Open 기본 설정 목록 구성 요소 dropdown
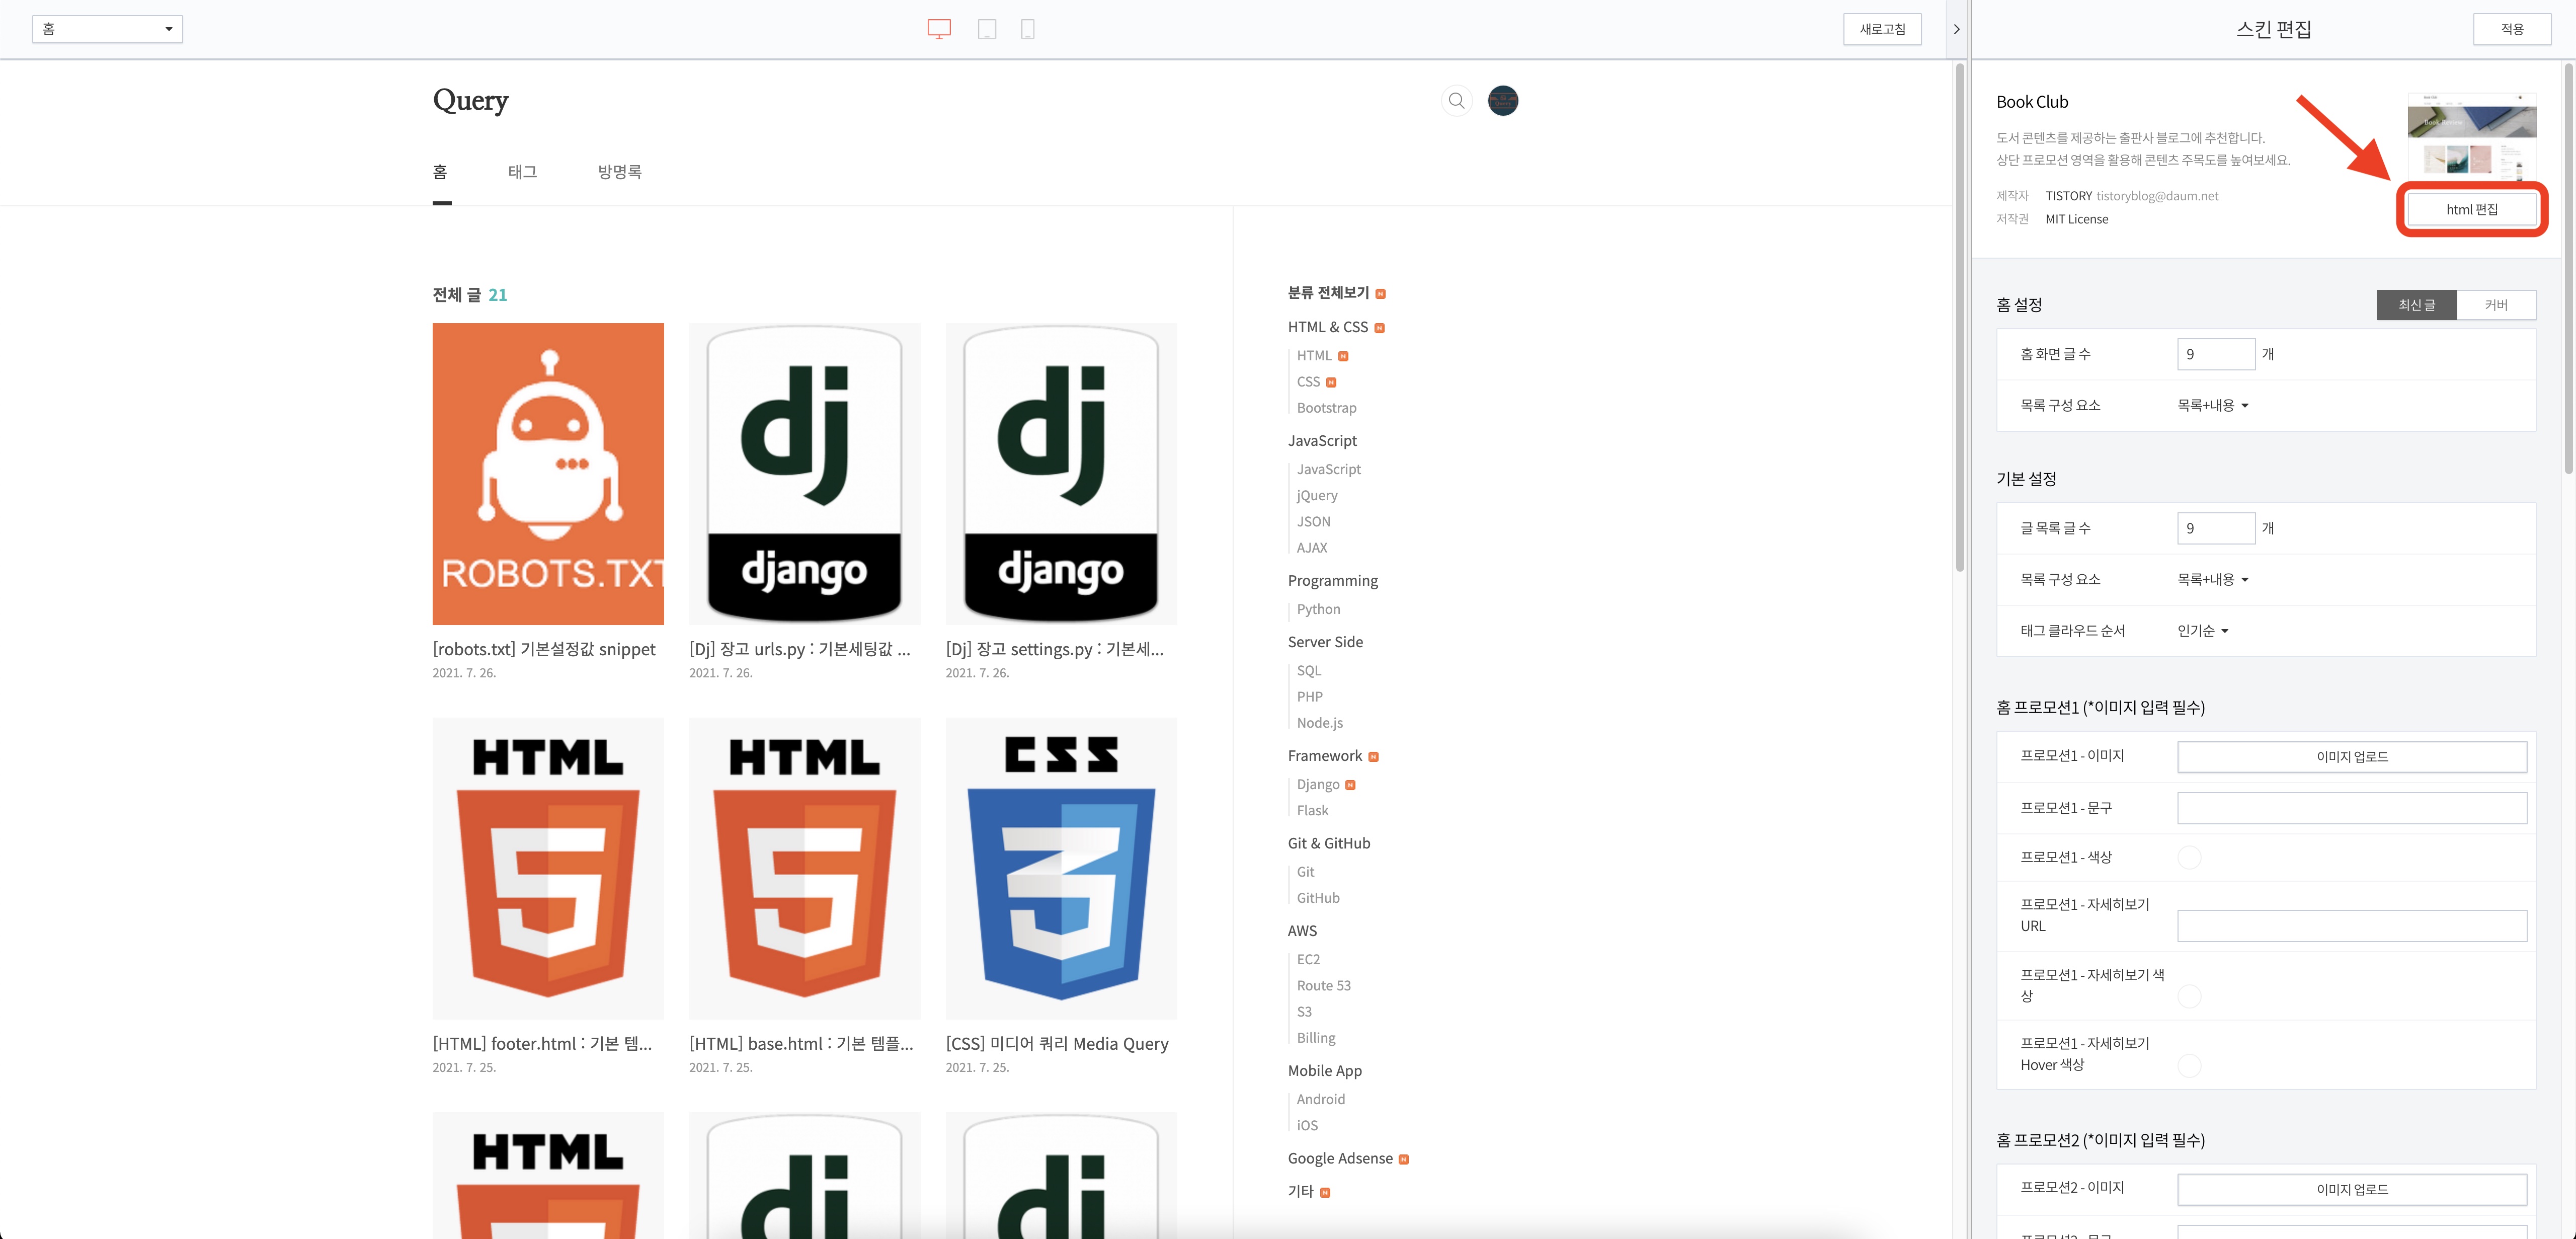 2212,579
